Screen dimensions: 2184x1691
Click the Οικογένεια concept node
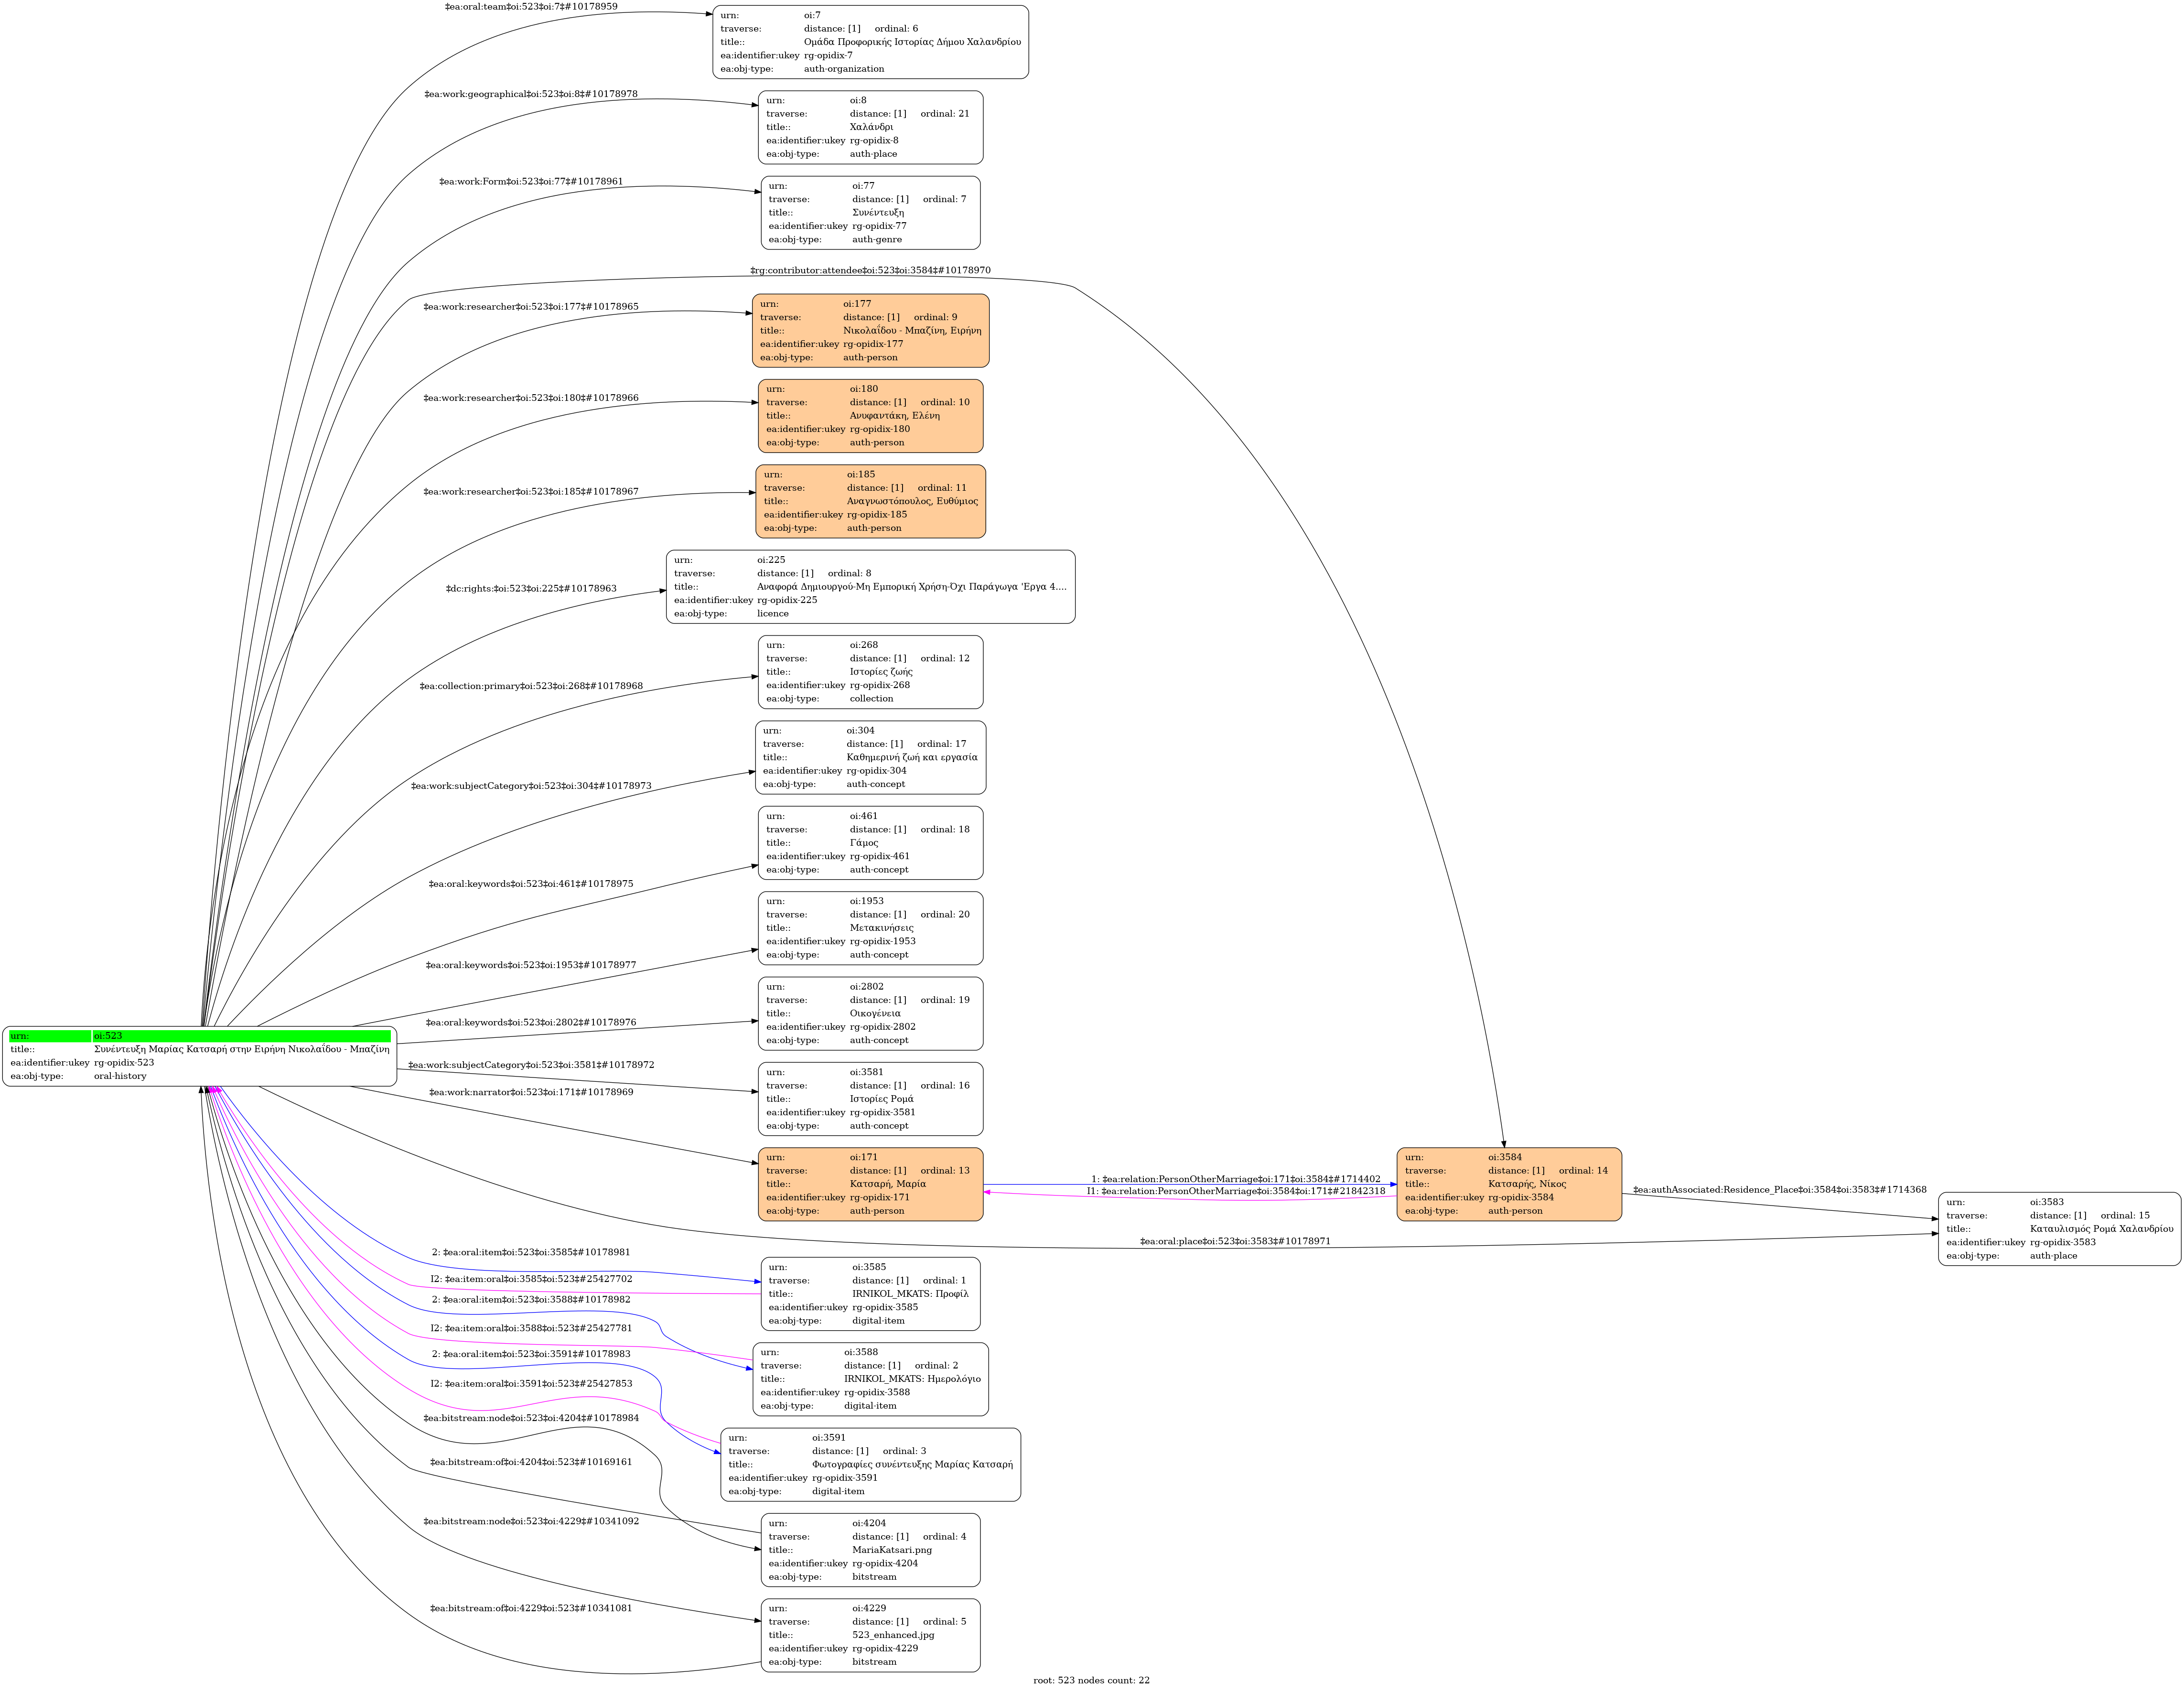[x=870, y=1013]
